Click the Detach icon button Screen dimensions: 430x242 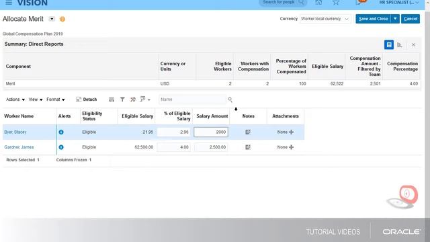point(86,99)
